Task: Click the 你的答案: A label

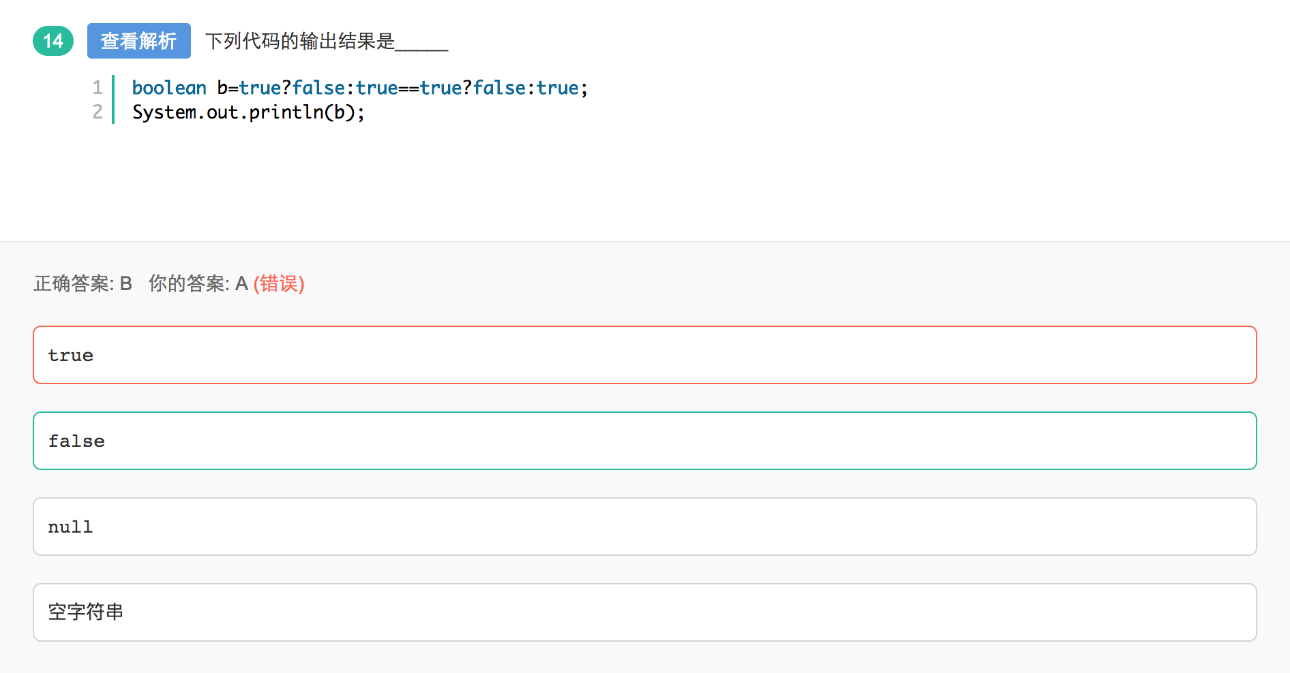Action: click(198, 283)
